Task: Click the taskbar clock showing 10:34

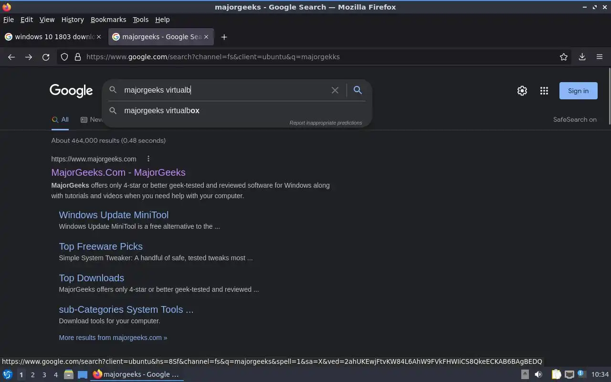Action: tap(600, 374)
